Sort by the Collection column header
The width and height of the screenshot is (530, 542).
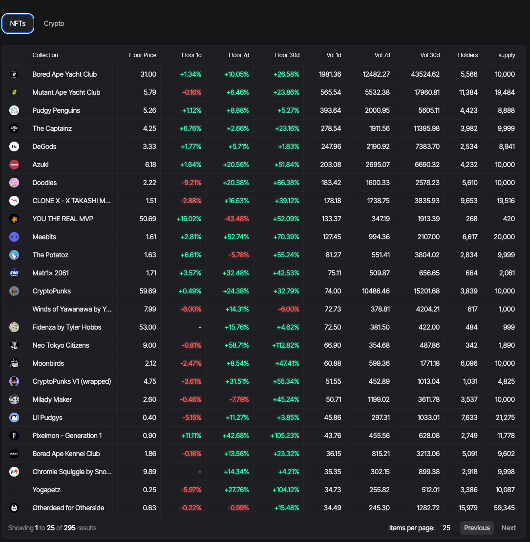tap(45, 55)
